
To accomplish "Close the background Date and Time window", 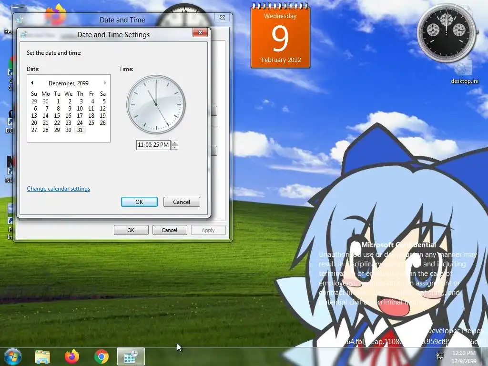I will [222, 18].
